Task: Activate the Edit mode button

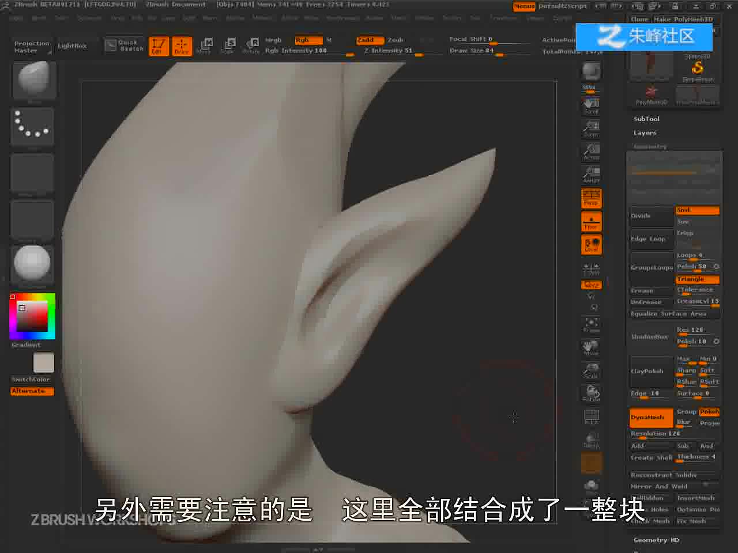Action: coord(159,46)
